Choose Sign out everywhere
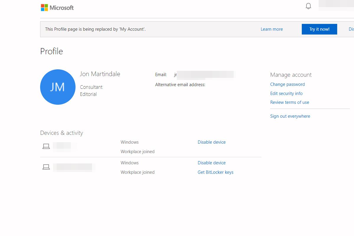The height and width of the screenshot is (236, 354). tap(290, 116)
